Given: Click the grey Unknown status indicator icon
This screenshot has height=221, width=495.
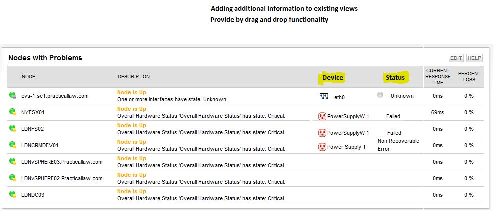Looking at the screenshot, I should click(380, 95).
